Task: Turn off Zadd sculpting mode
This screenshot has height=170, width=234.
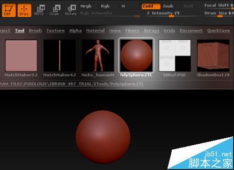Action: tap(151, 7)
